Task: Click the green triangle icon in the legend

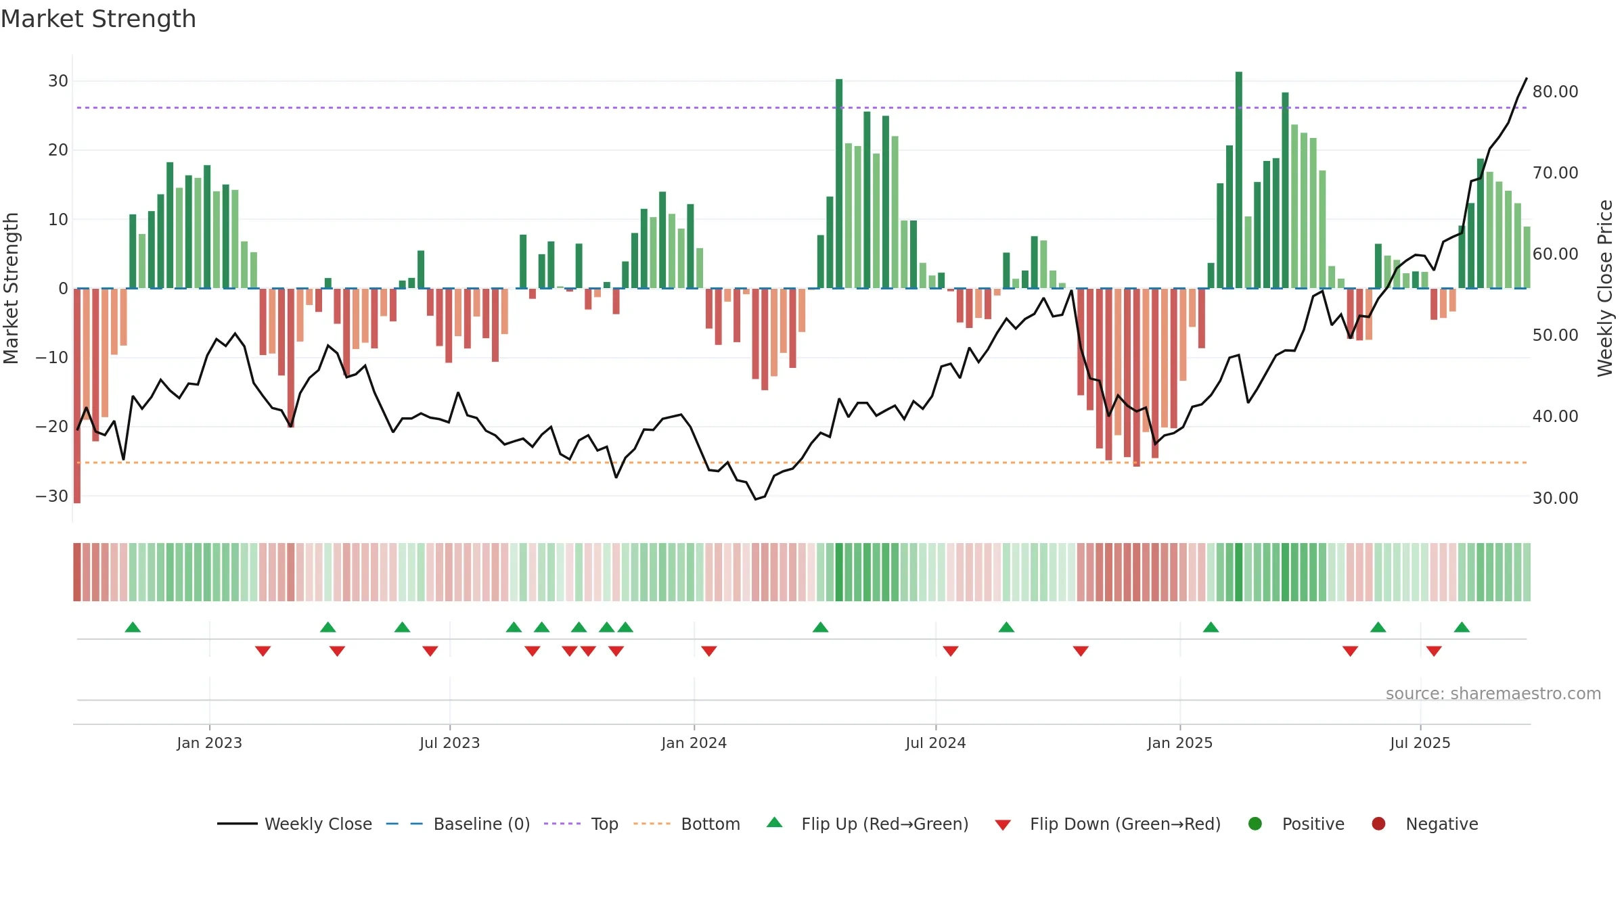Action: [x=775, y=822]
